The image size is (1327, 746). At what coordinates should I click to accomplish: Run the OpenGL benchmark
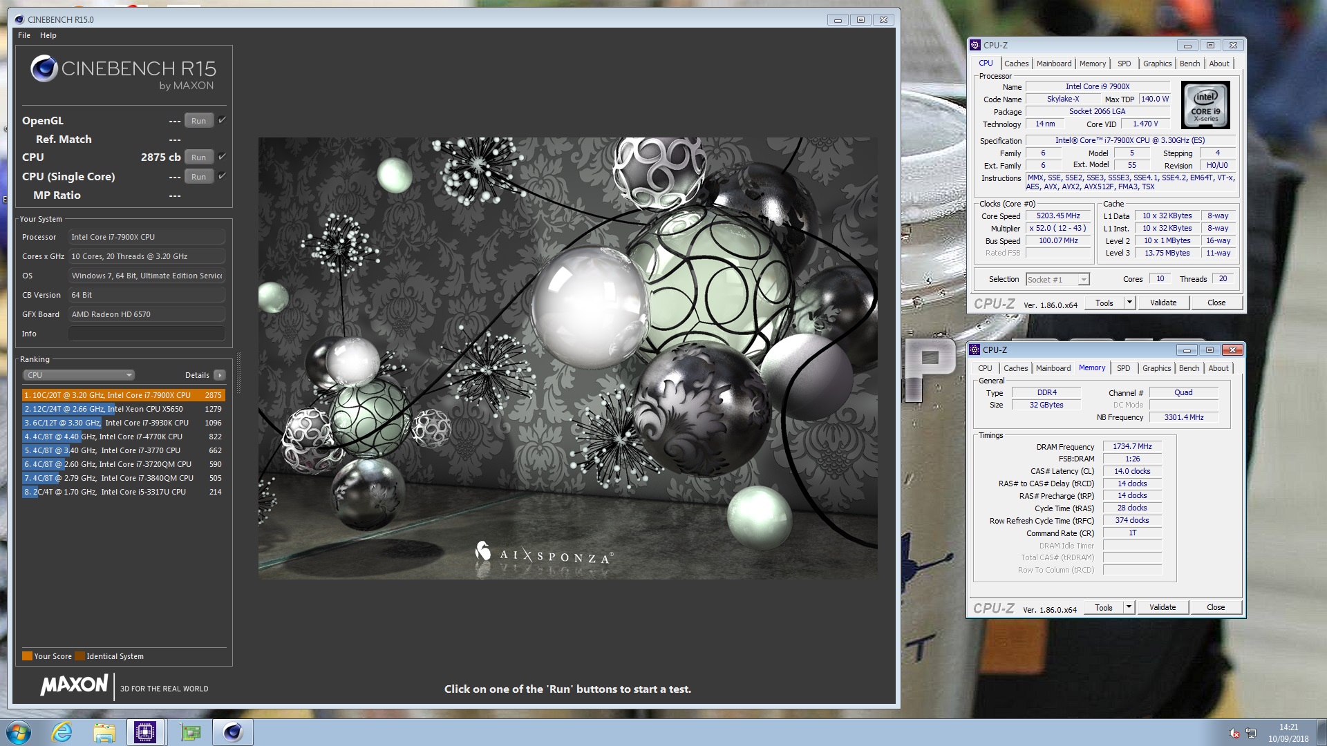click(199, 120)
